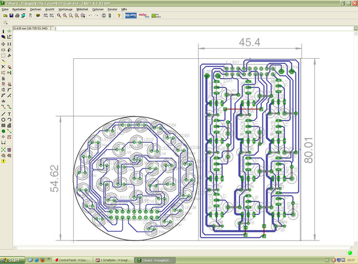358x264 pixels.
Task: Select the Delete tool (X icon)
Action: click(4, 67)
